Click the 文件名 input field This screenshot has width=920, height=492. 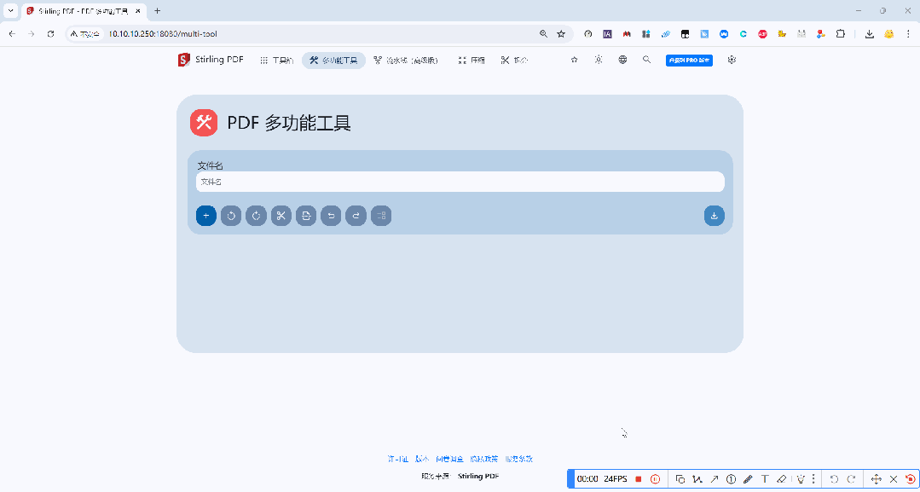click(460, 182)
